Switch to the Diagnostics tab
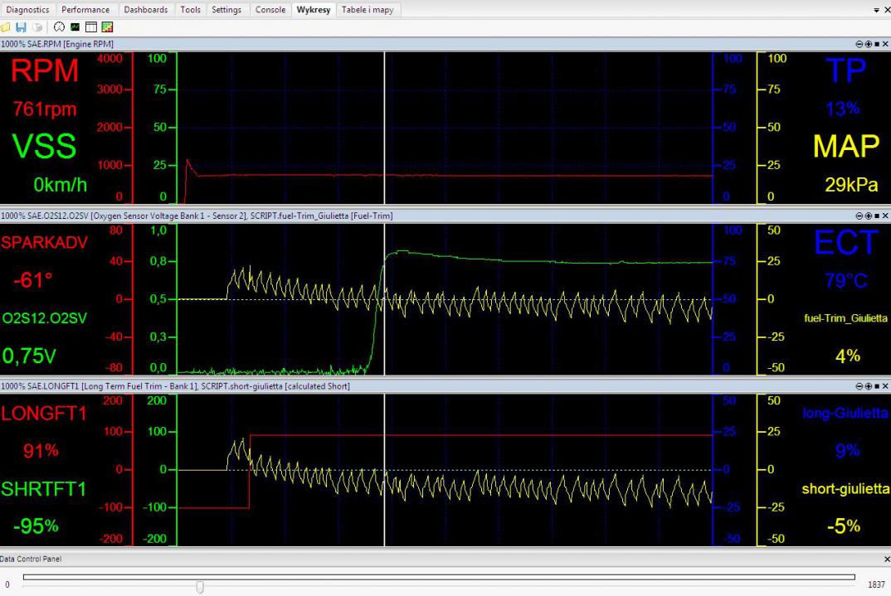The width and height of the screenshot is (891, 596). [x=27, y=10]
